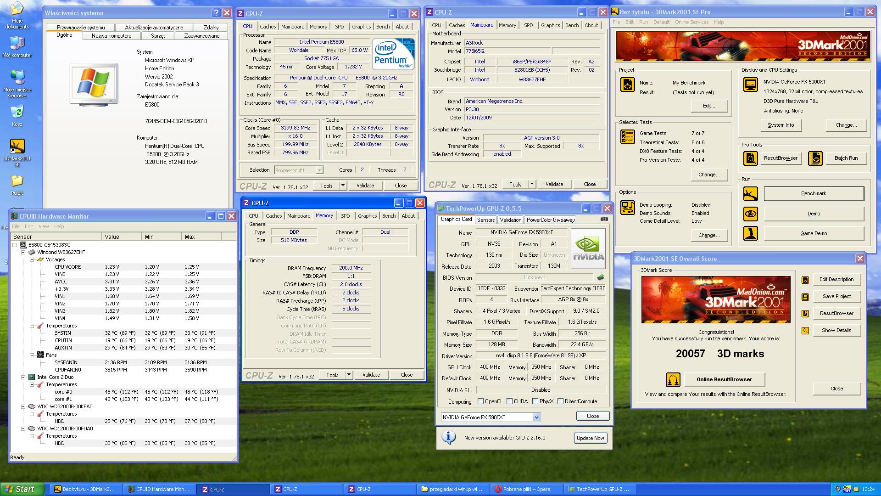Click the Batch Run icon in Pro Tools
881x496 pixels.
[815, 158]
